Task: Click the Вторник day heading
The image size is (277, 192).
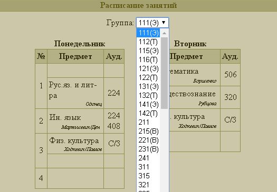Action: coord(190,44)
